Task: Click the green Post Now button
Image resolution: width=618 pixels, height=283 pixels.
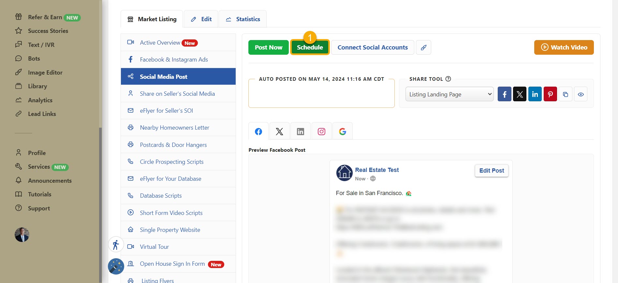Action: [x=268, y=48]
